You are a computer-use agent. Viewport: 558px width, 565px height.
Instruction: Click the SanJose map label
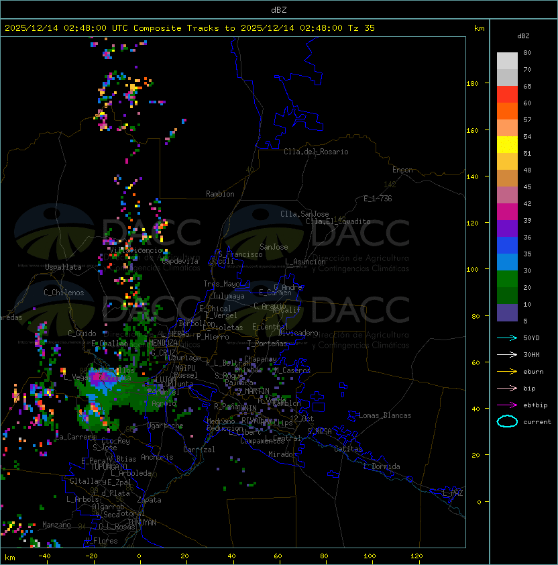tap(274, 247)
